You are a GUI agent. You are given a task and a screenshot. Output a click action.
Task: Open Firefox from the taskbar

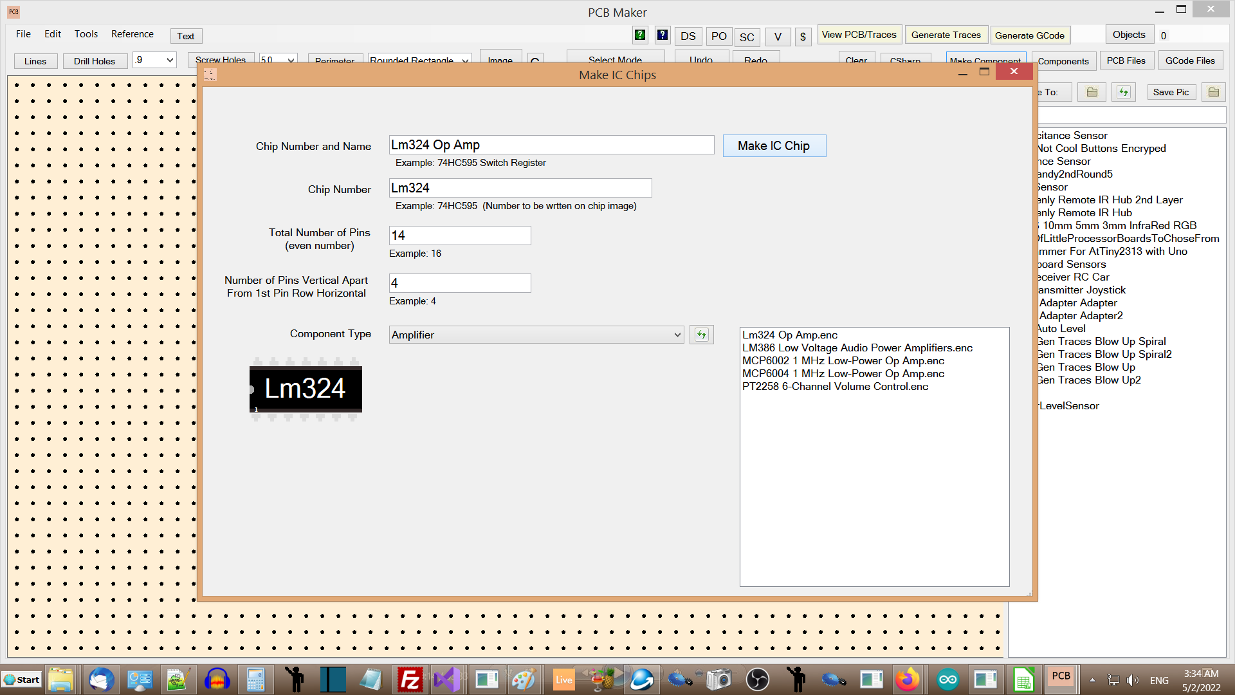click(x=908, y=680)
